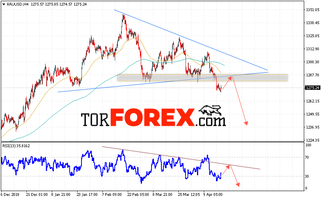This screenshot has width=322, height=199.
Task: Select the 21 Dec 01:00 time label
Action: 37,195
